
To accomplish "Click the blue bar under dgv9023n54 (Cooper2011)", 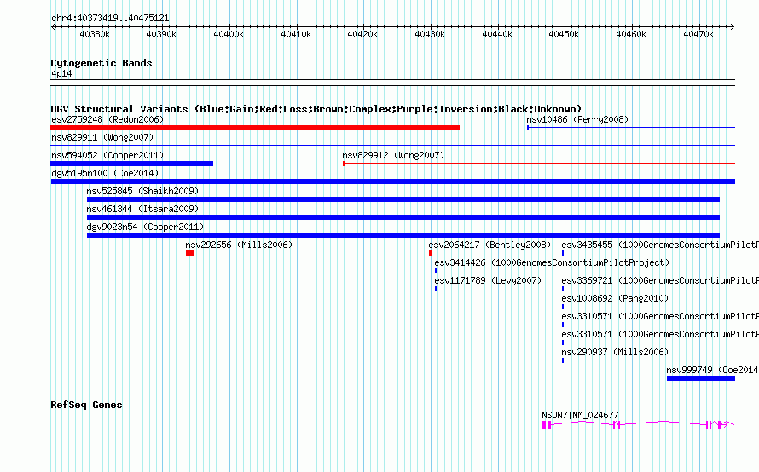I will pyautogui.click(x=403, y=235).
